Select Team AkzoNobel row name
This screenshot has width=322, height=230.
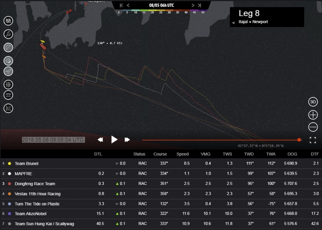coord(31,214)
